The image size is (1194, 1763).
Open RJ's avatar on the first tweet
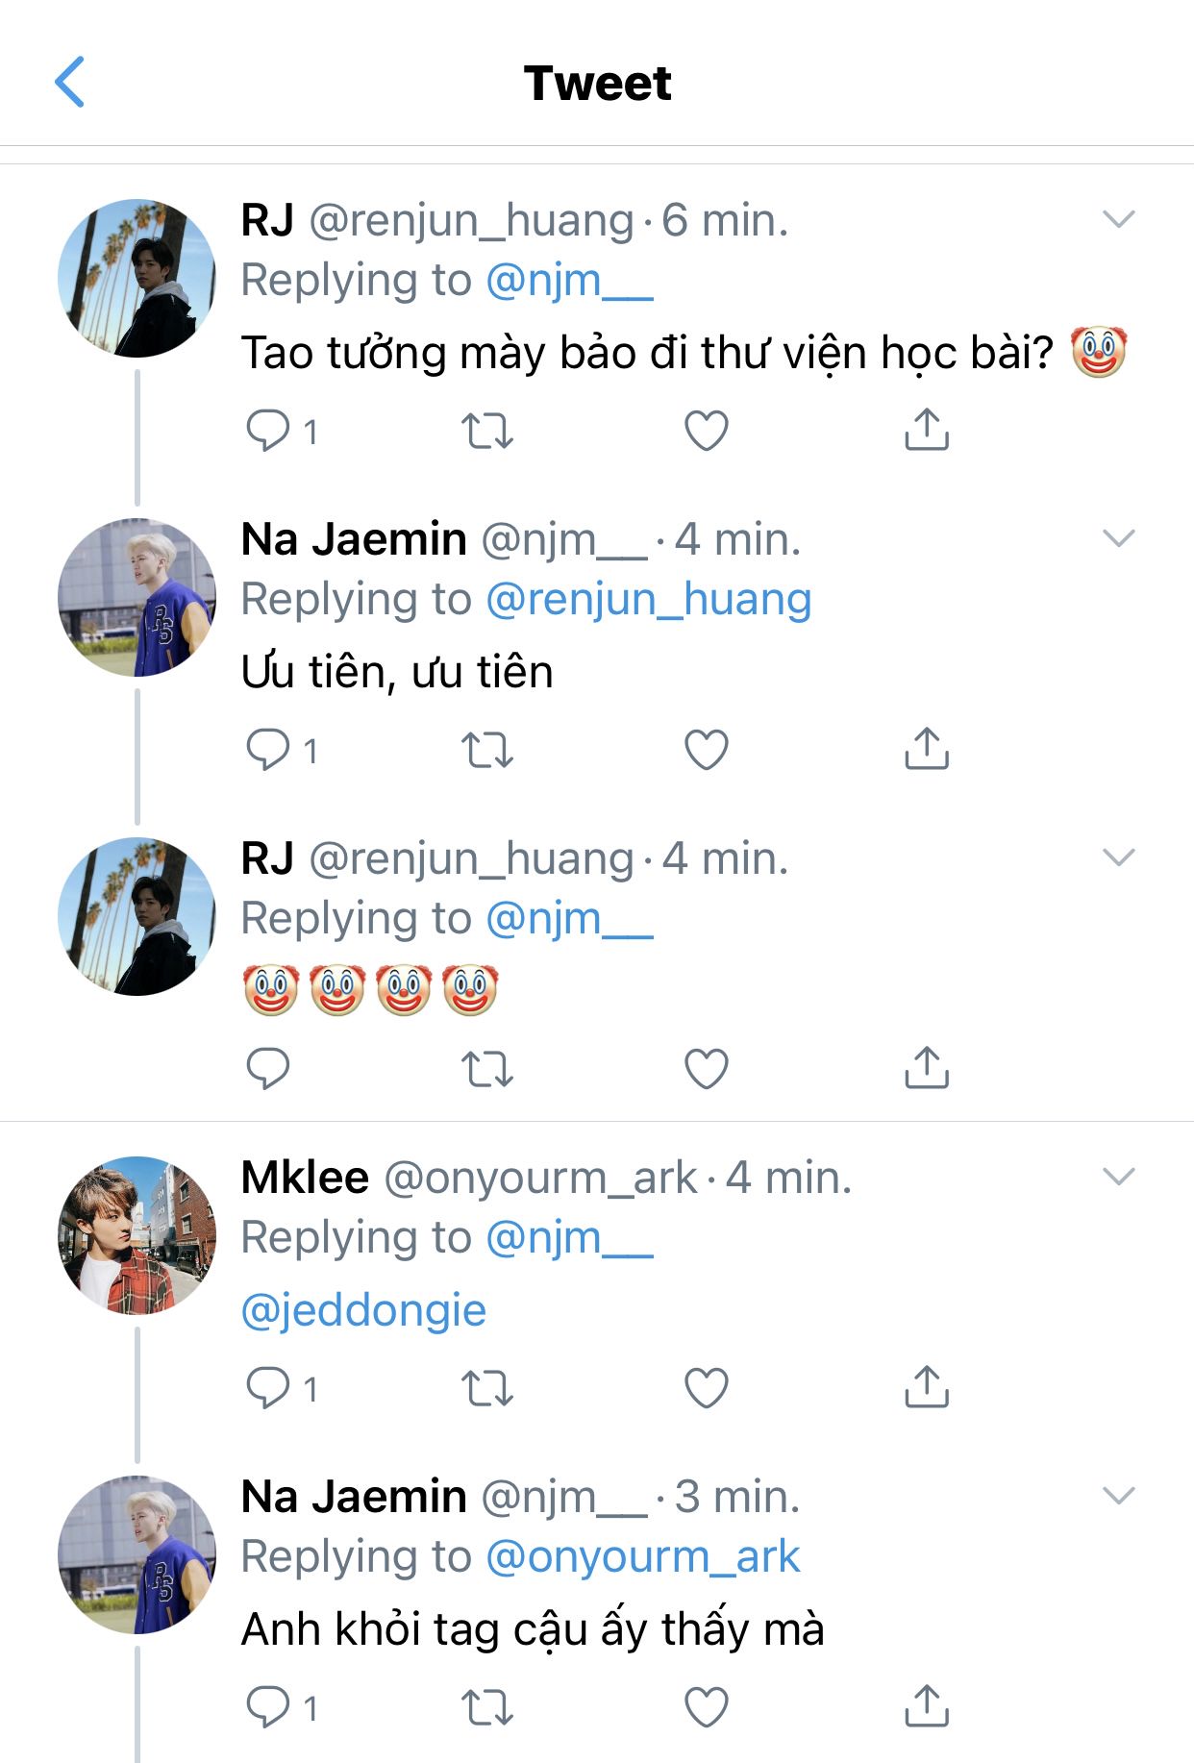(137, 279)
